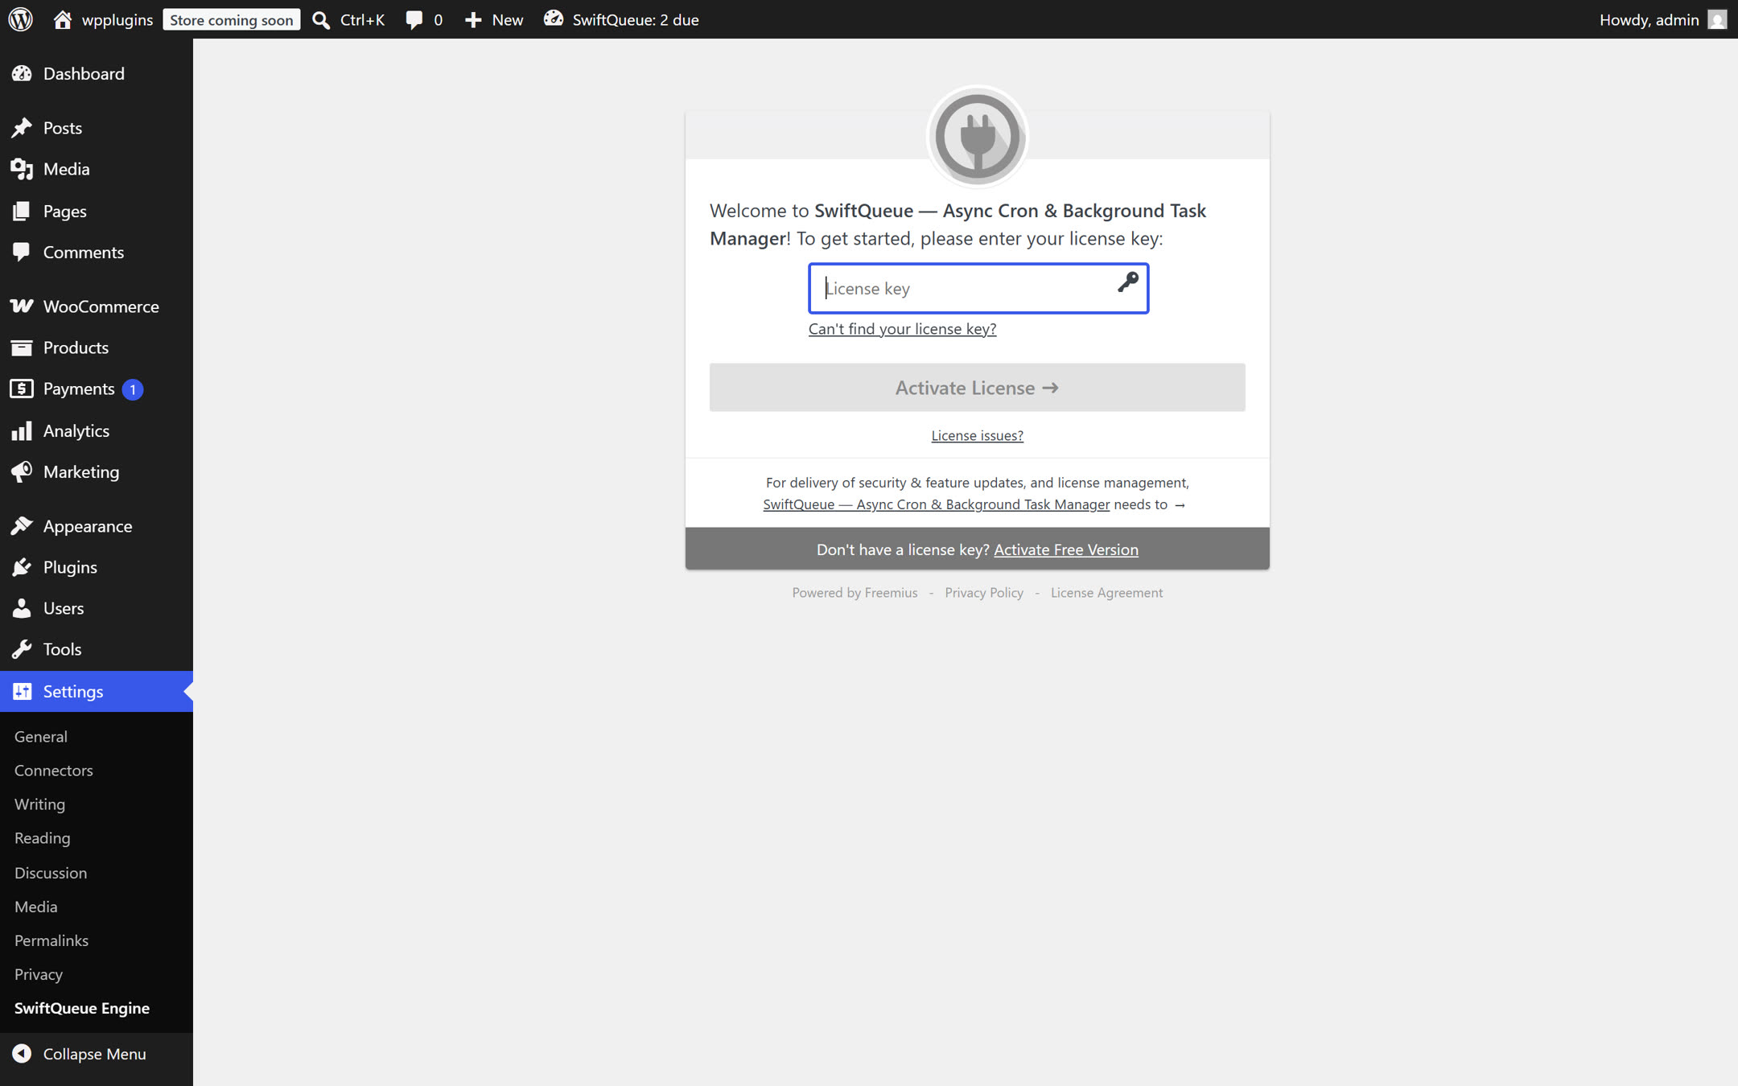The height and width of the screenshot is (1086, 1738).
Task: Click the Comments speech bubble sidebar icon
Action: tap(22, 252)
